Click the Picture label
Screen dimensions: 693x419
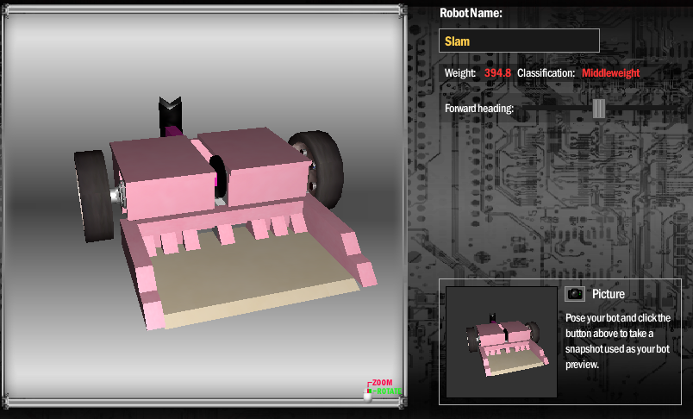[x=609, y=294]
